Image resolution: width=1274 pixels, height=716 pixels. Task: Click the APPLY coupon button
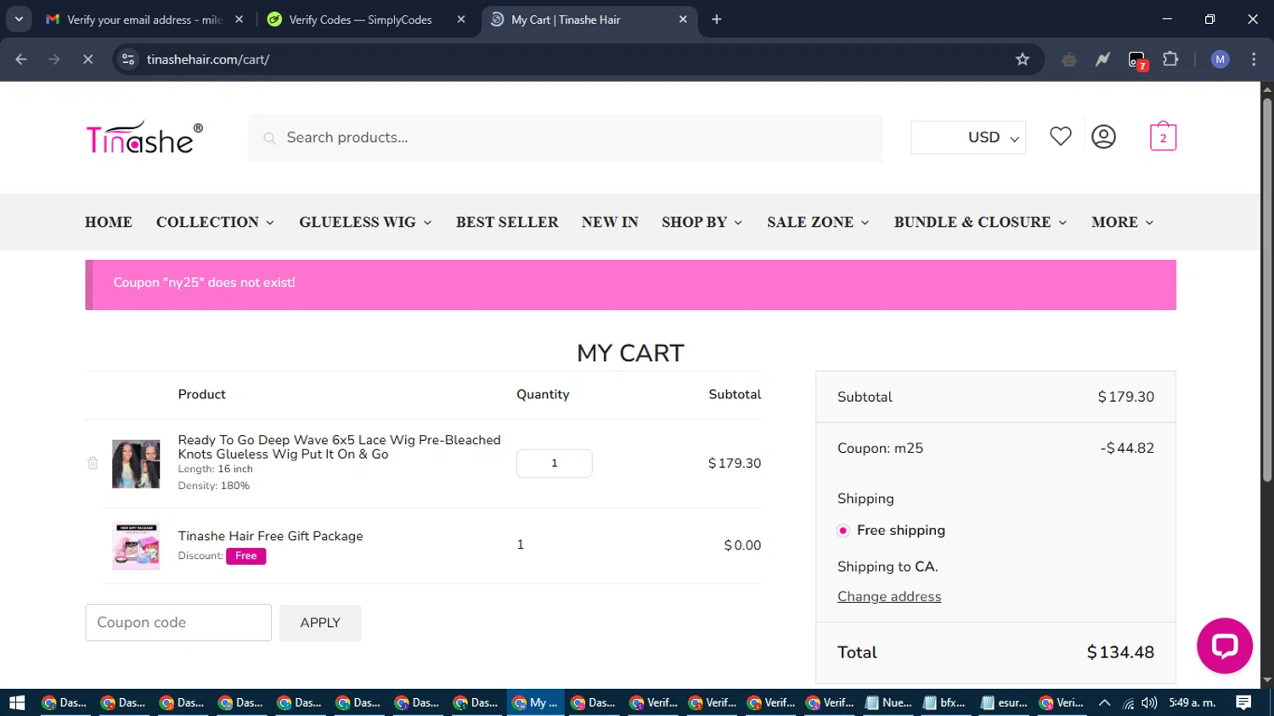coord(320,623)
